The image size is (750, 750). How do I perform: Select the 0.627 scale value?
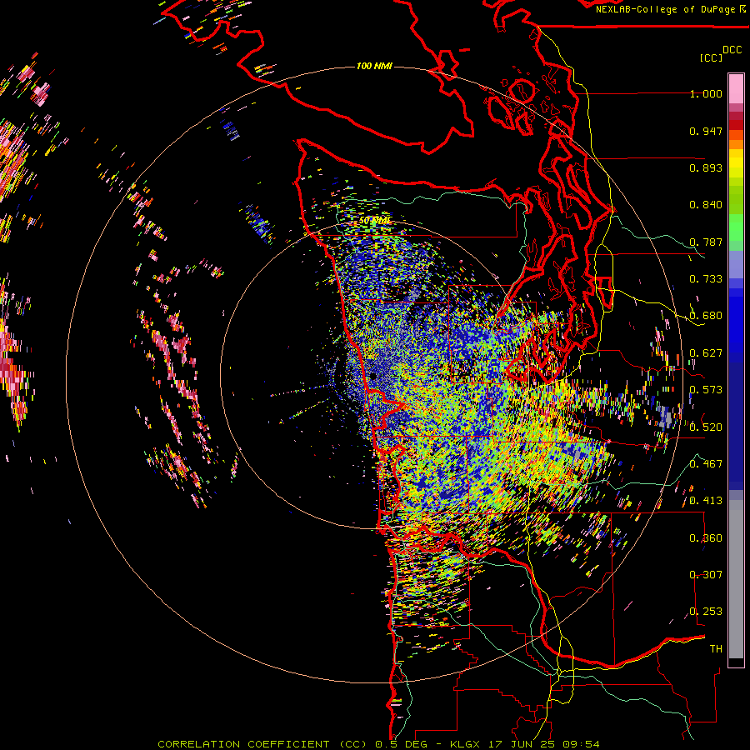pyautogui.click(x=706, y=353)
